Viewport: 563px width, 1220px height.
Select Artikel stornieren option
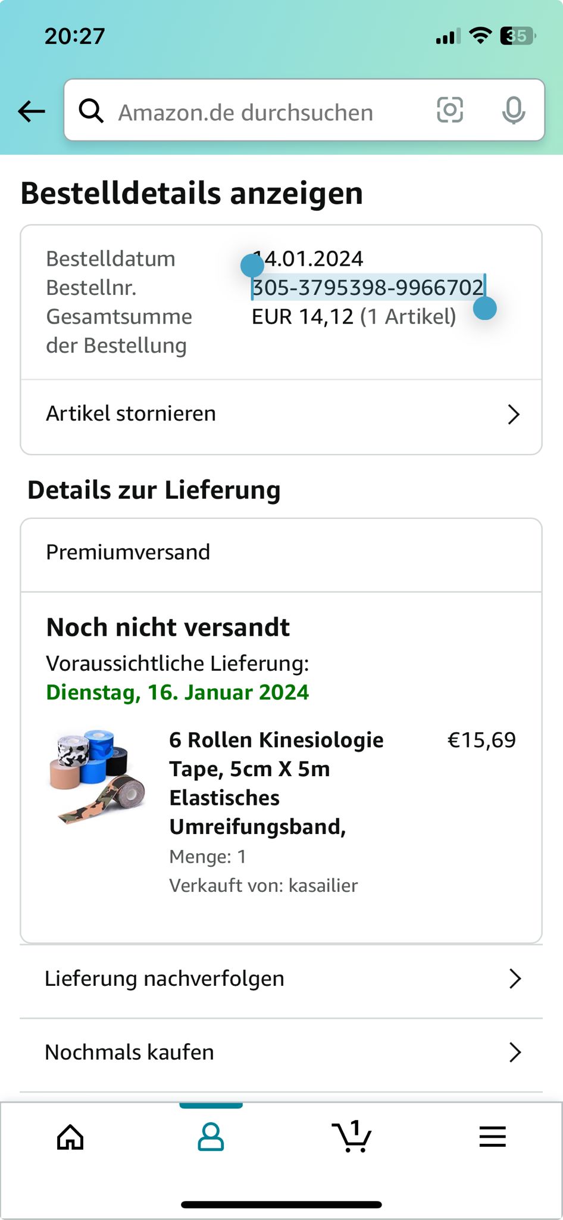131,414
